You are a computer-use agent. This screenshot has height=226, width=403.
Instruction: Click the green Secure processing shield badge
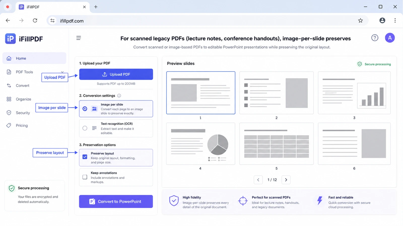tap(360, 64)
